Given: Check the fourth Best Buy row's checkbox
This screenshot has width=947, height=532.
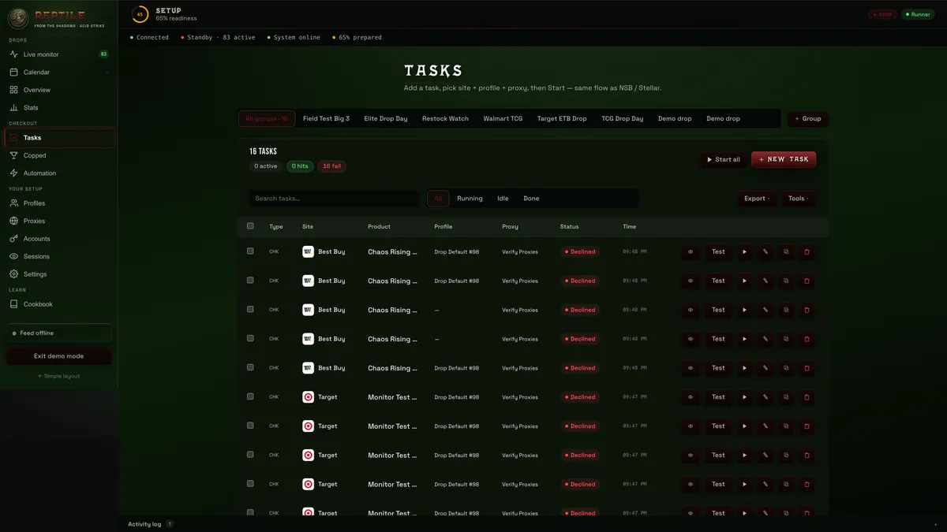Looking at the screenshot, I should 250,339.
